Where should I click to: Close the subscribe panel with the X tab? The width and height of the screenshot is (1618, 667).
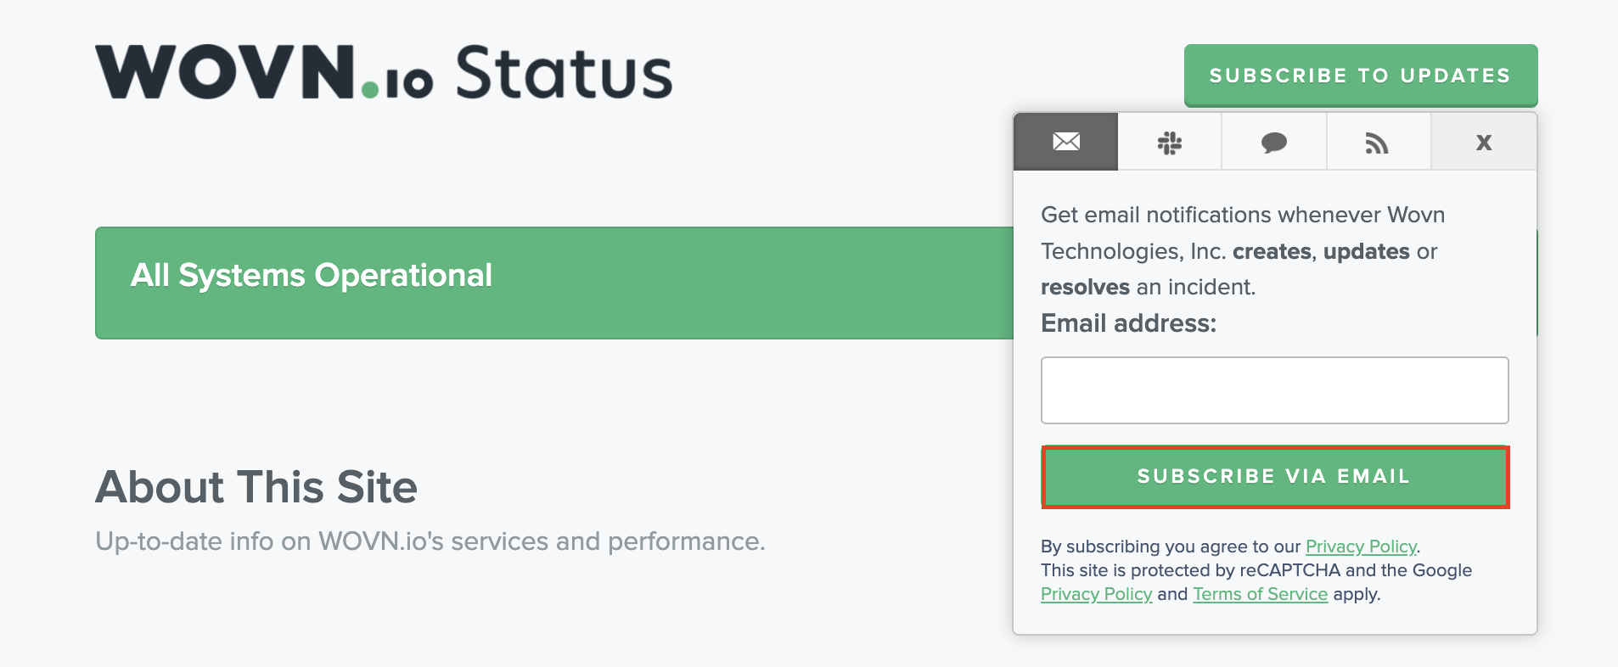coord(1483,142)
